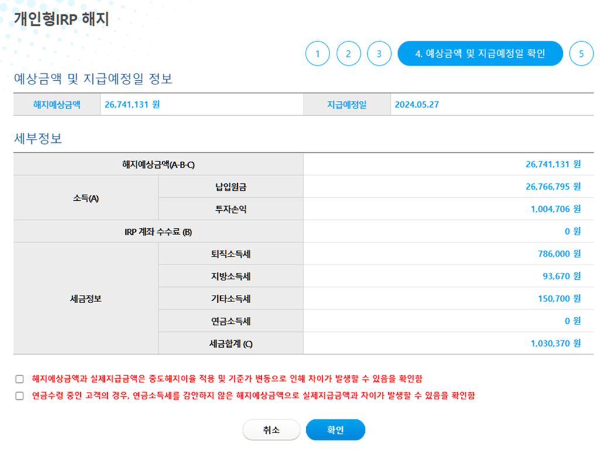Click the 지방소득세 amount 93,670 원
609x449 pixels.
(x=562, y=276)
